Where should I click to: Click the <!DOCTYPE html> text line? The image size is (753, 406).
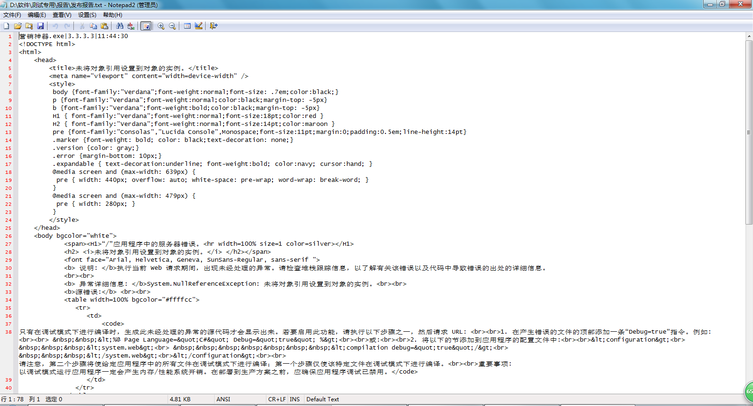[x=47, y=44]
